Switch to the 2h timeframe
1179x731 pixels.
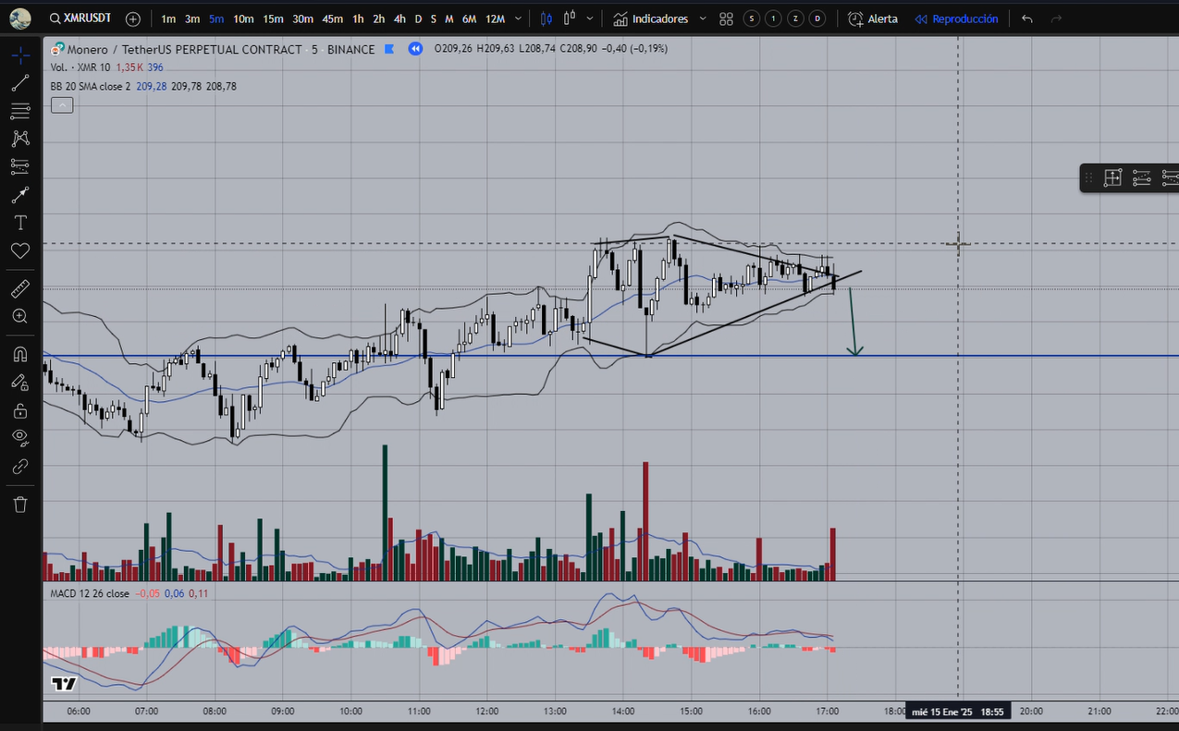379,18
